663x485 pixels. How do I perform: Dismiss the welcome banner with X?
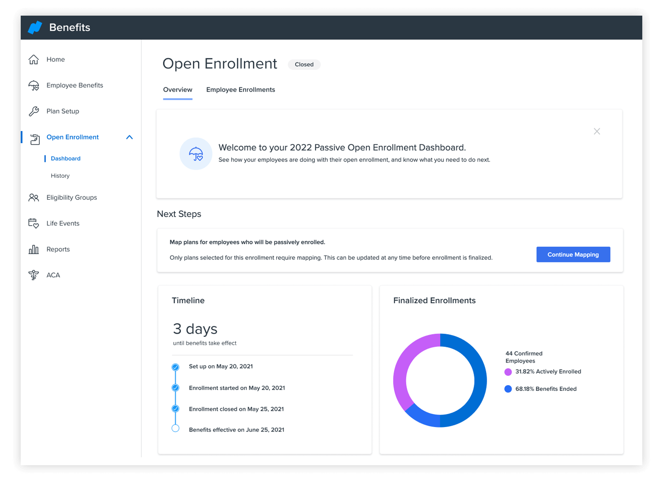(597, 132)
